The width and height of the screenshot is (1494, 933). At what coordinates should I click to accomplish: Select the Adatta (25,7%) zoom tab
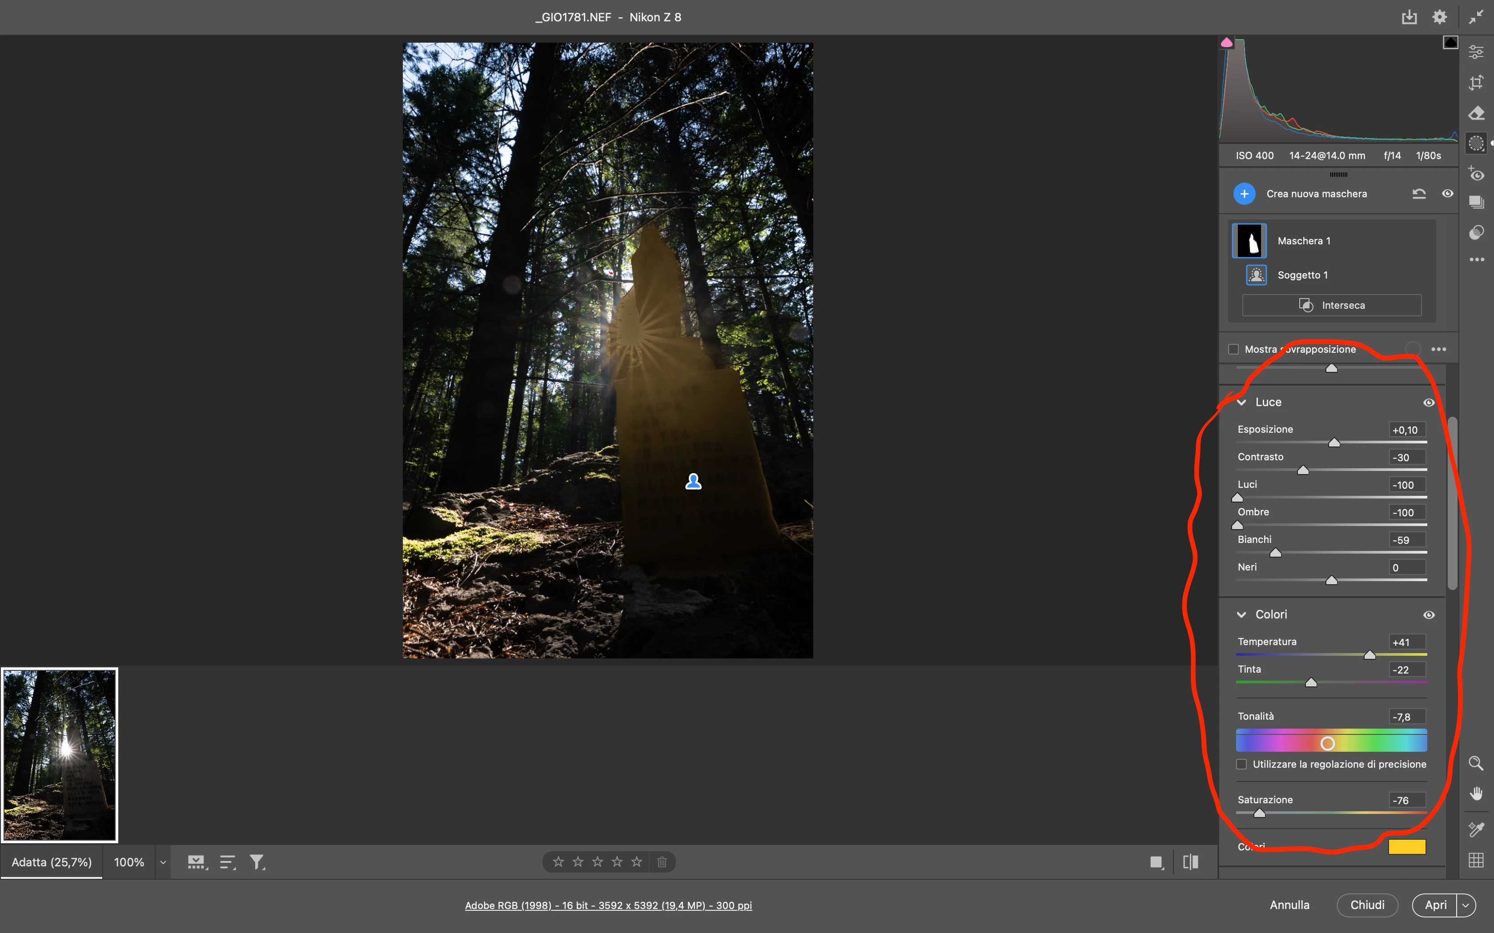tap(52, 862)
